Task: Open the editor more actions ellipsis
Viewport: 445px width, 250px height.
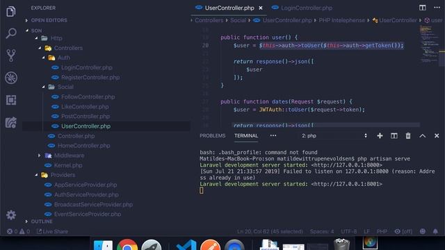Action: tap(437, 8)
